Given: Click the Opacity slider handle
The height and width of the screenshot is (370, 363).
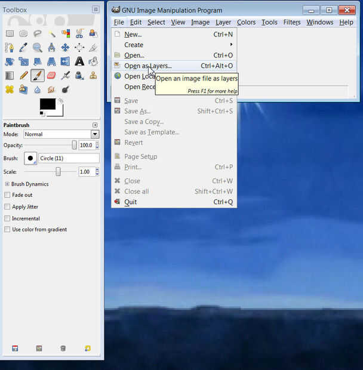Looking at the screenshot, I should point(74,145).
